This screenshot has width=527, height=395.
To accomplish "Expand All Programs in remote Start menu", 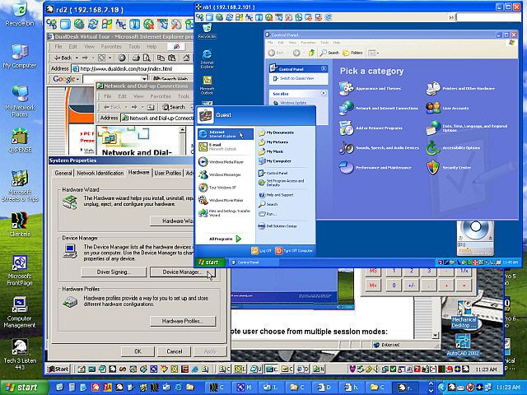I will click(x=220, y=239).
